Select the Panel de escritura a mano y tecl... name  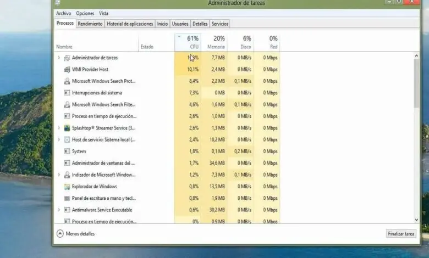(x=104, y=198)
